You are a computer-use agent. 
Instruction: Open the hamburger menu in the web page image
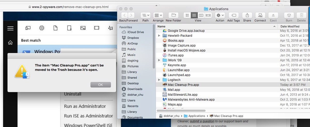(10, 28)
